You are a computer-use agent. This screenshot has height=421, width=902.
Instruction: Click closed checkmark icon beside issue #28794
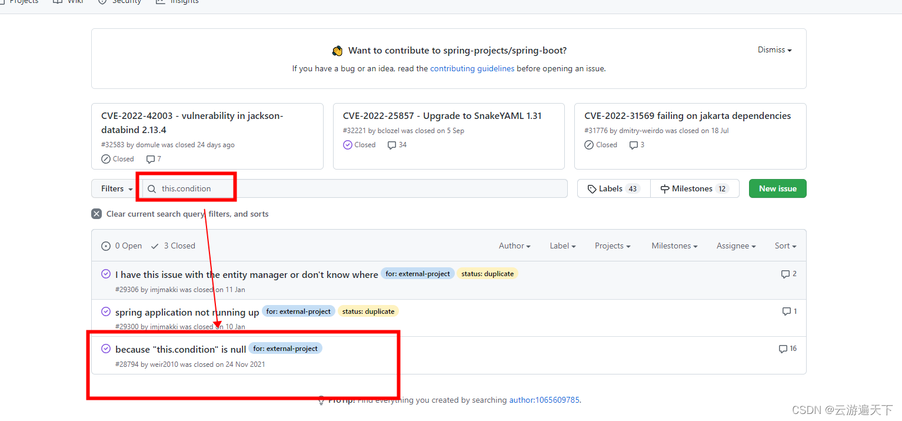coord(106,348)
